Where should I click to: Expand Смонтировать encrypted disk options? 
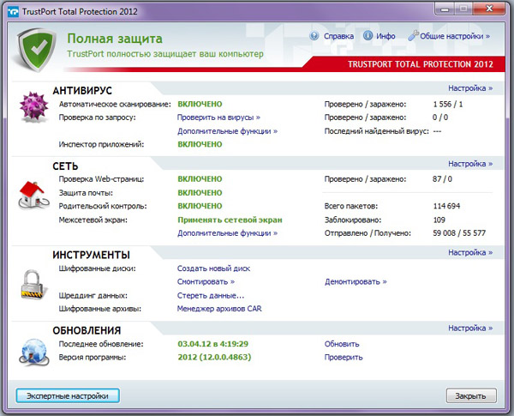coord(206,280)
